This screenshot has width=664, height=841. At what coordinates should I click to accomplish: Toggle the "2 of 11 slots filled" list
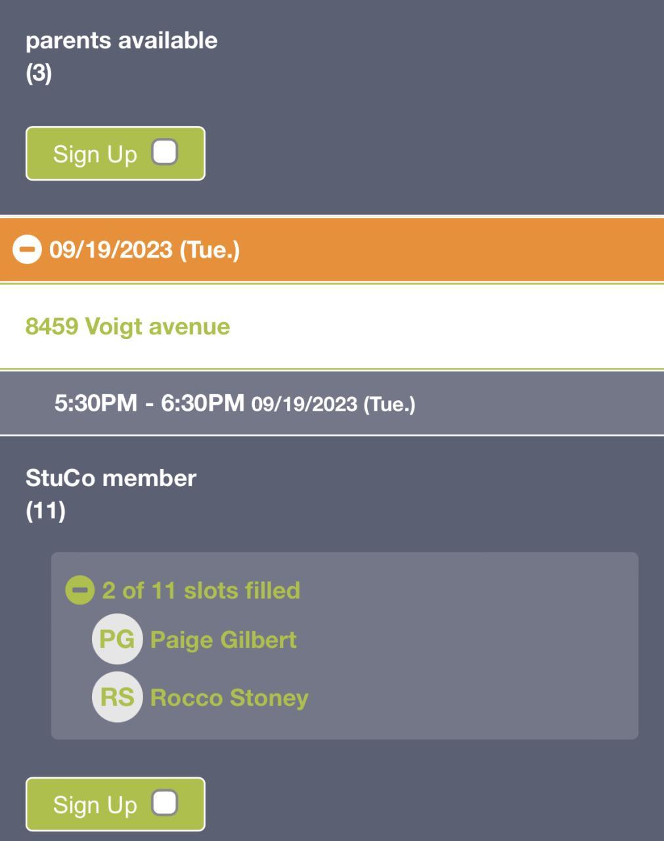point(201,590)
